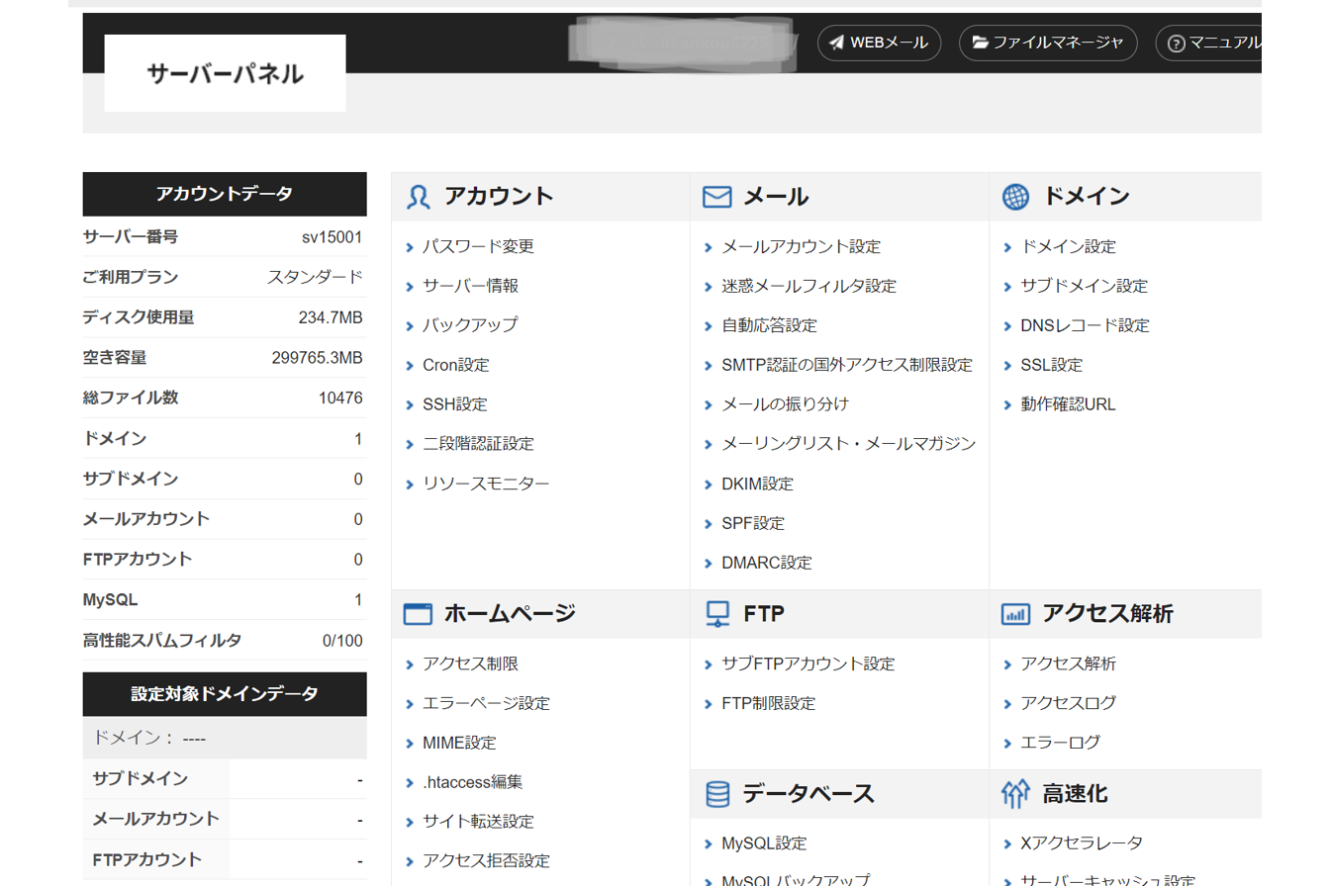Open SSL設定 under domain section

(1051, 365)
